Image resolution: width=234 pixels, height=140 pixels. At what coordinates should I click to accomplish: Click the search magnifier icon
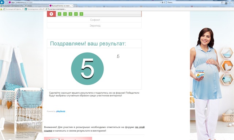click(x=222, y=3)
